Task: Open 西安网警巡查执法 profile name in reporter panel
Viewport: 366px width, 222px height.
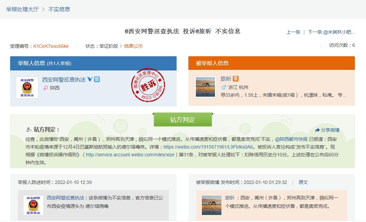Action: click(x=64, y=80)
